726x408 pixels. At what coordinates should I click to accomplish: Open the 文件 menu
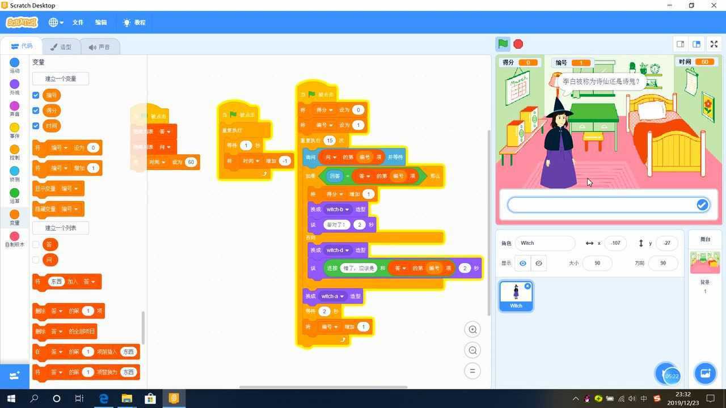click(x=78, y=23)
